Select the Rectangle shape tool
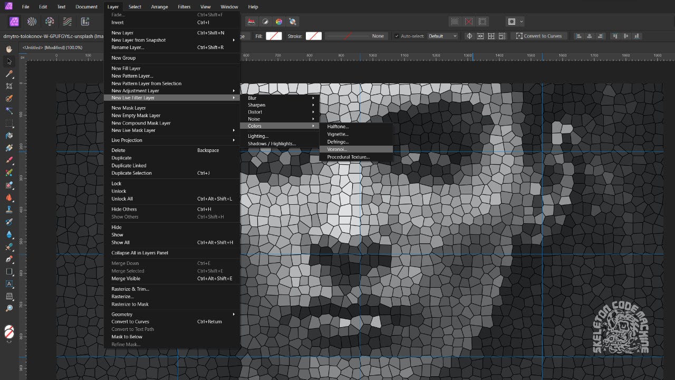The width and height of the screenshot is (675, 380). pyautogui.click(x=9, y=272)
